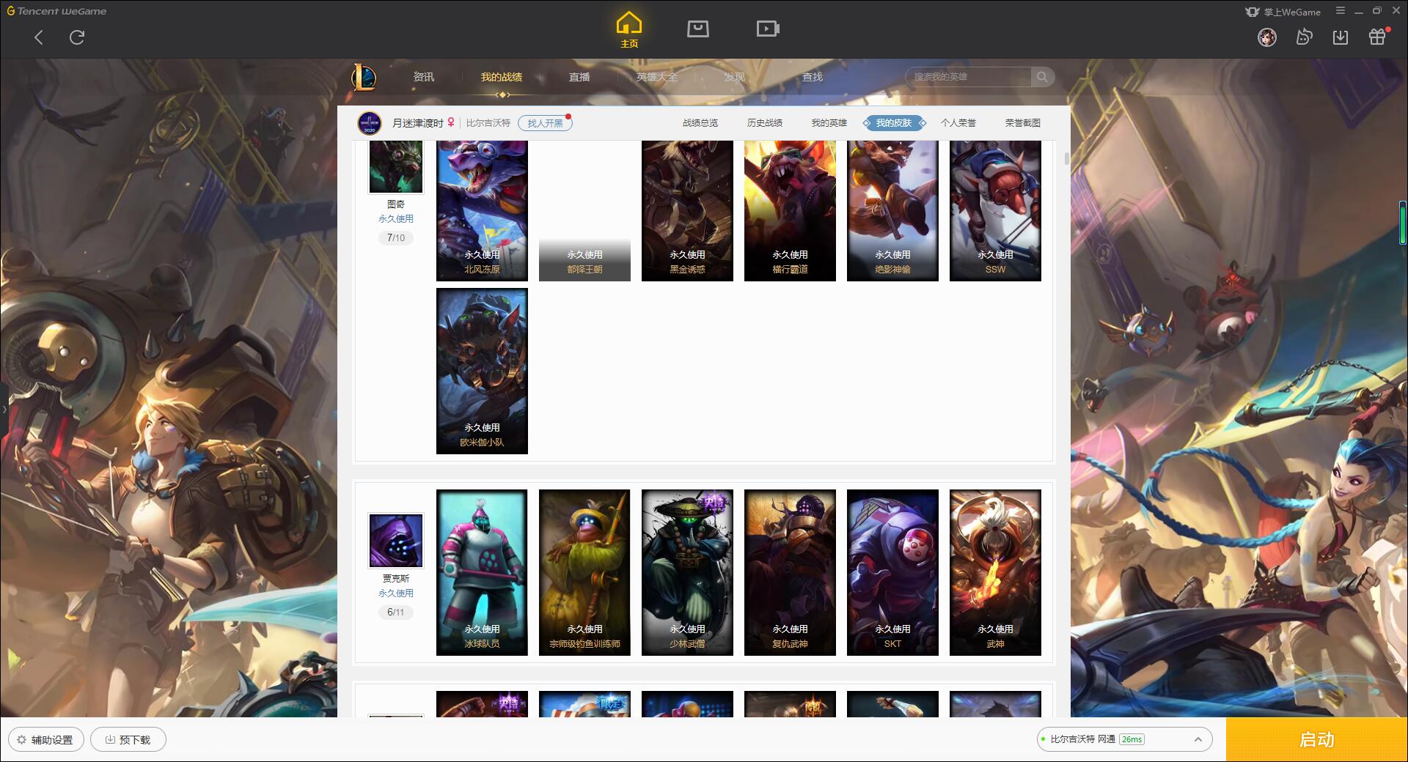Go back with the left arrow icon

[39, 37]
